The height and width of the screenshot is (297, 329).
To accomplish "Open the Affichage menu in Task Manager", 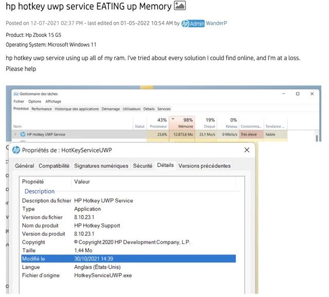I will coord(53,101).
